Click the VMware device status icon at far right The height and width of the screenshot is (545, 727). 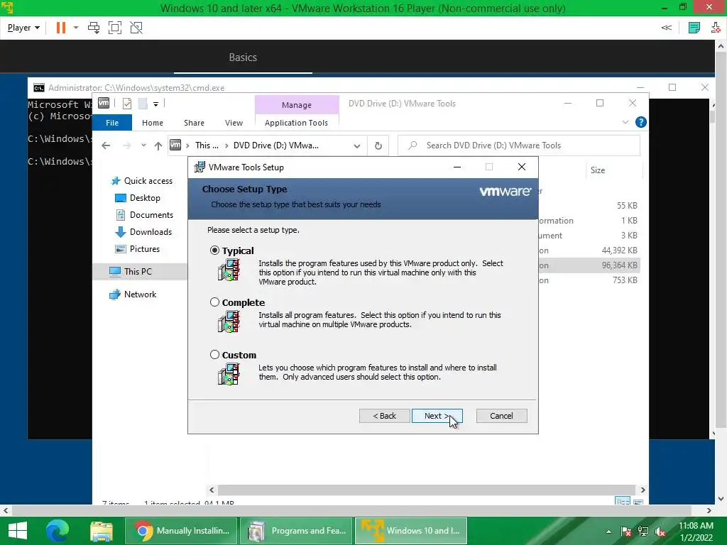pyautogui.click(x=716, y=28)
